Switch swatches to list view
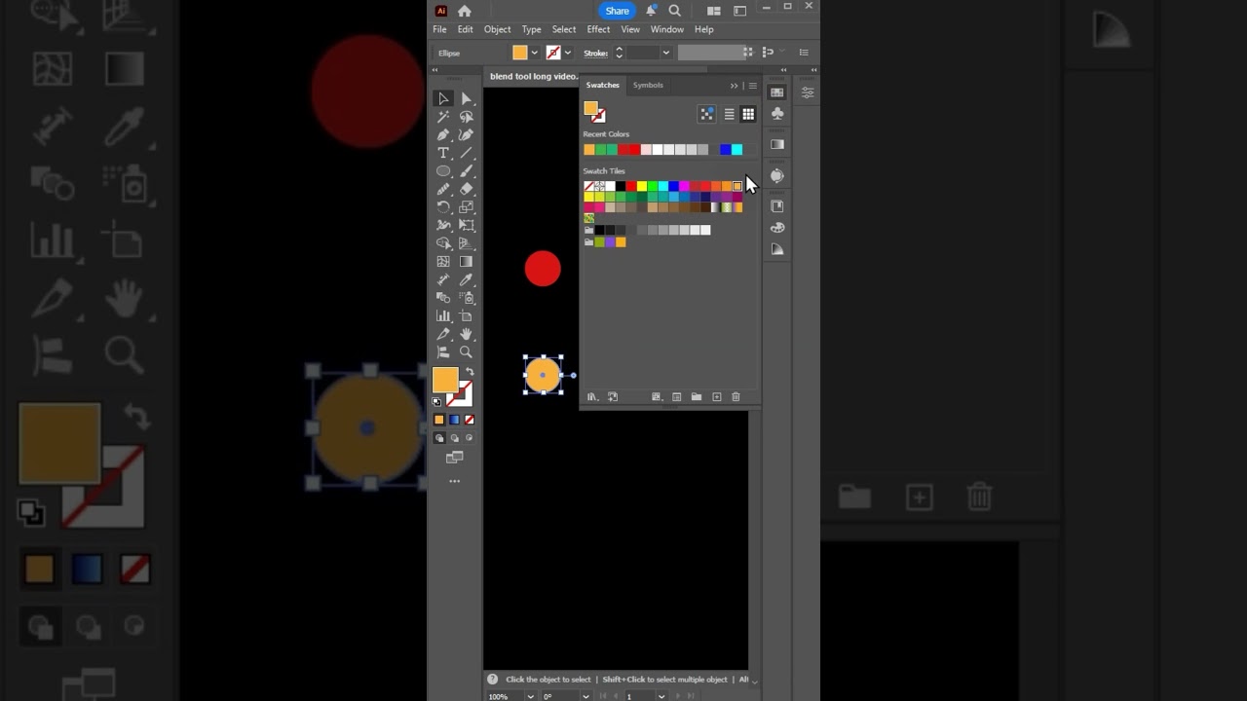This screenshot has width=1247, height=701. pyautogui.click(x=729, y=115)
